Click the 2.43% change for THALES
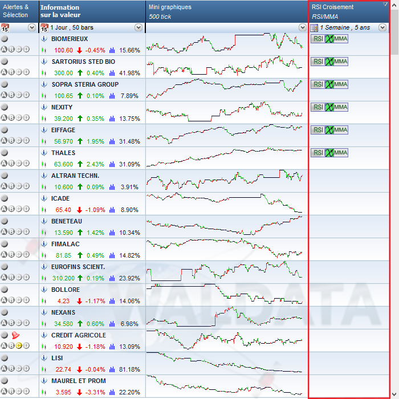399x399 pixels. pos(95,164)
